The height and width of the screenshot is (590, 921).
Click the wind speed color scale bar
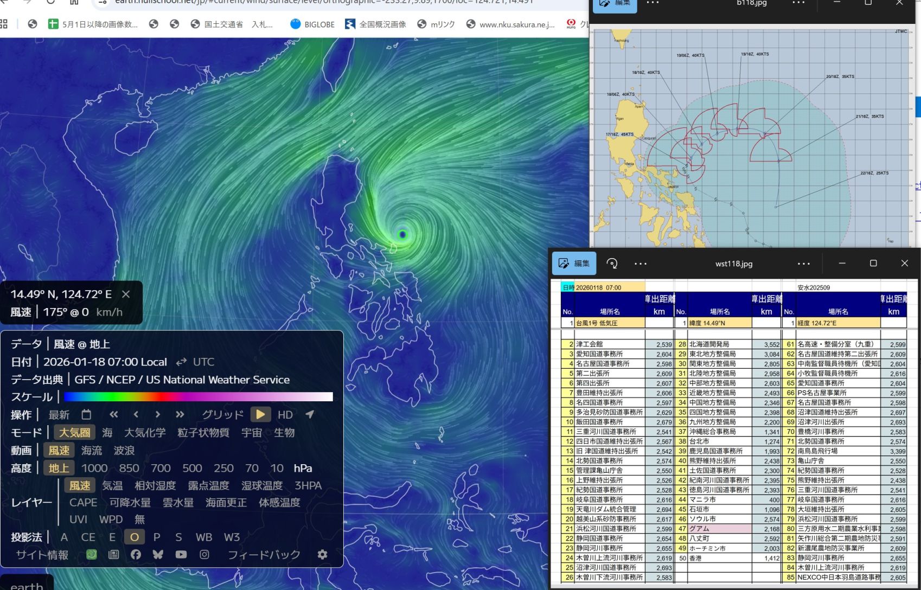pyautogui.click(x=198, y=397)
